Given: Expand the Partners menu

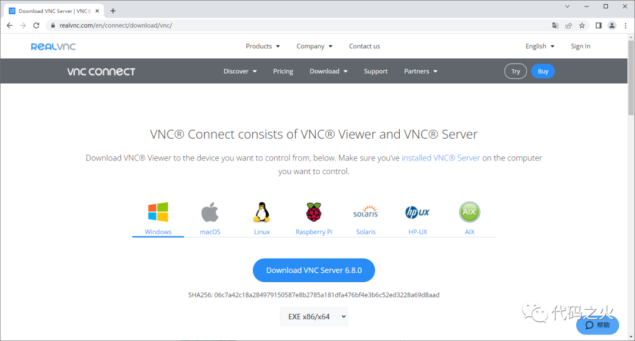Looking at the screenshot, I should click(x=421, y=71).
